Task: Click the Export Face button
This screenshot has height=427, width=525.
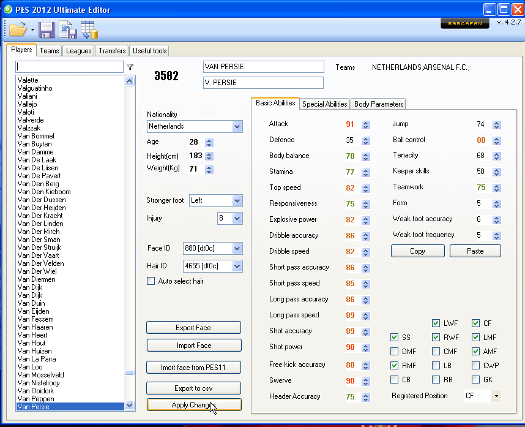Action: pyautogui.click(x=193, y=328)
